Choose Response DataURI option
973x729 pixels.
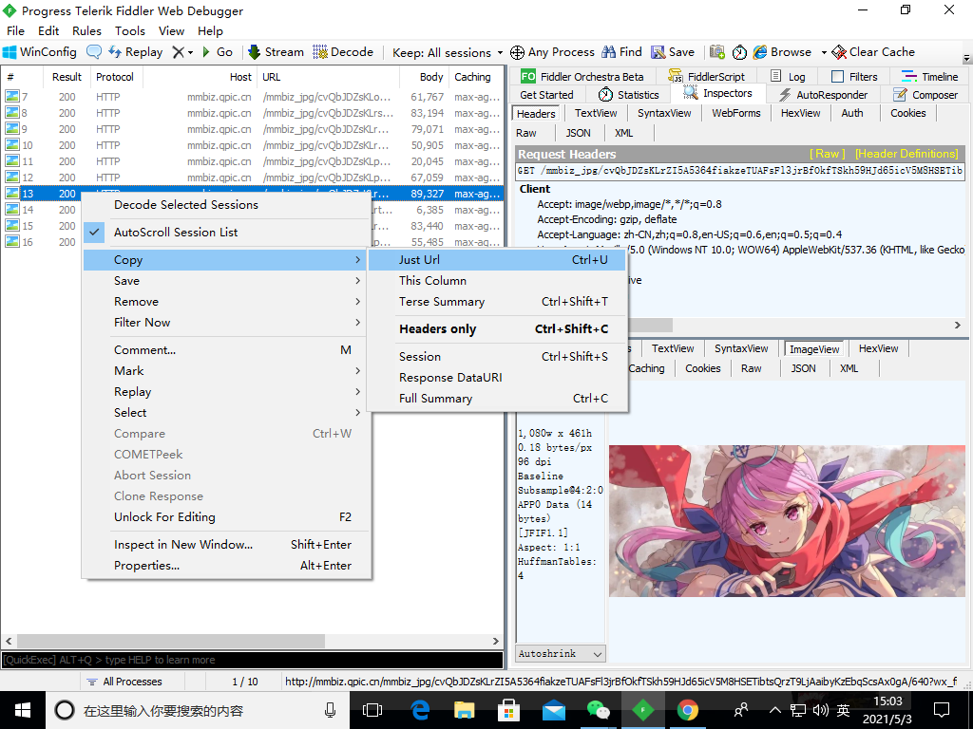coord(497,378)
